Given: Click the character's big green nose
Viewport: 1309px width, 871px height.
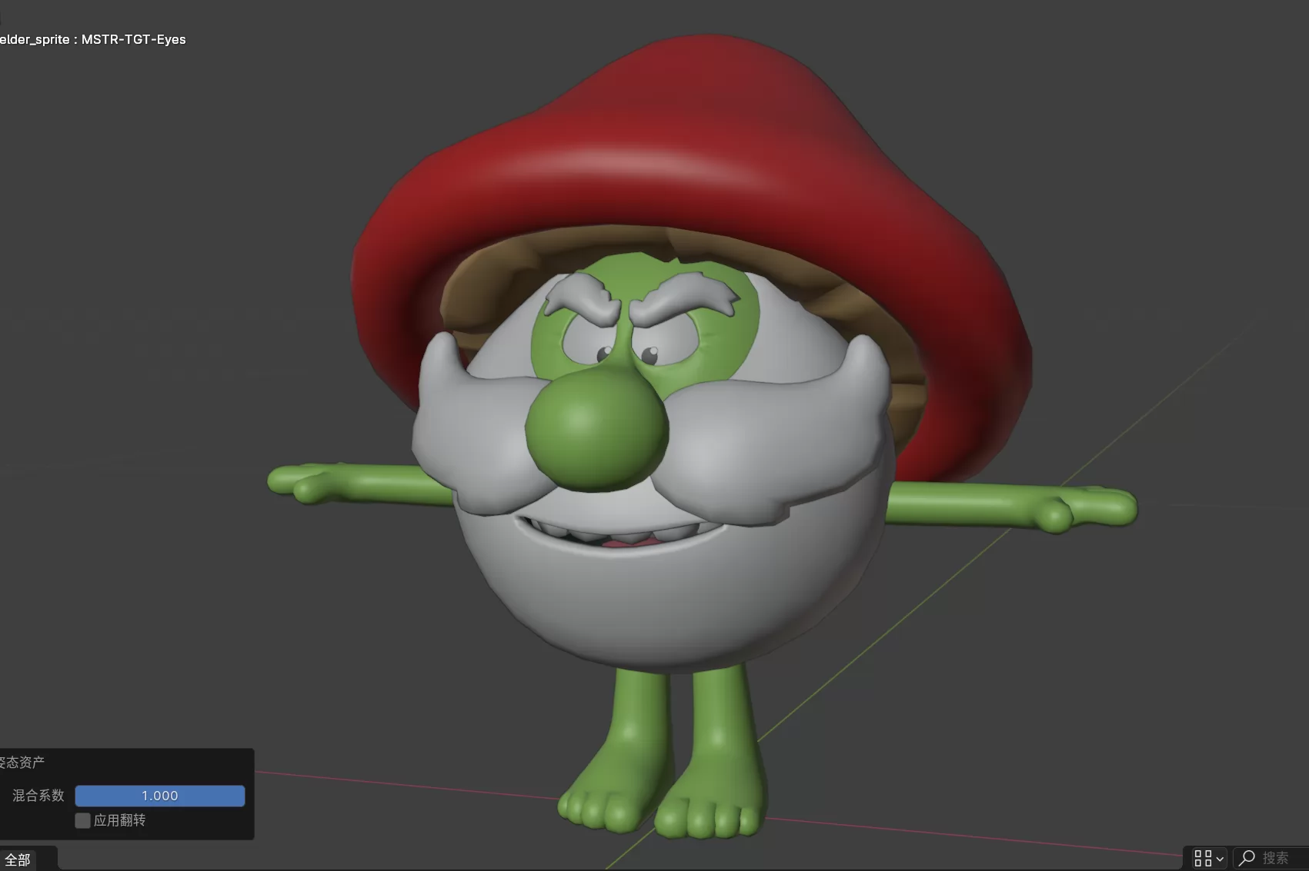Looking at the screenshot, I should 596,427.
